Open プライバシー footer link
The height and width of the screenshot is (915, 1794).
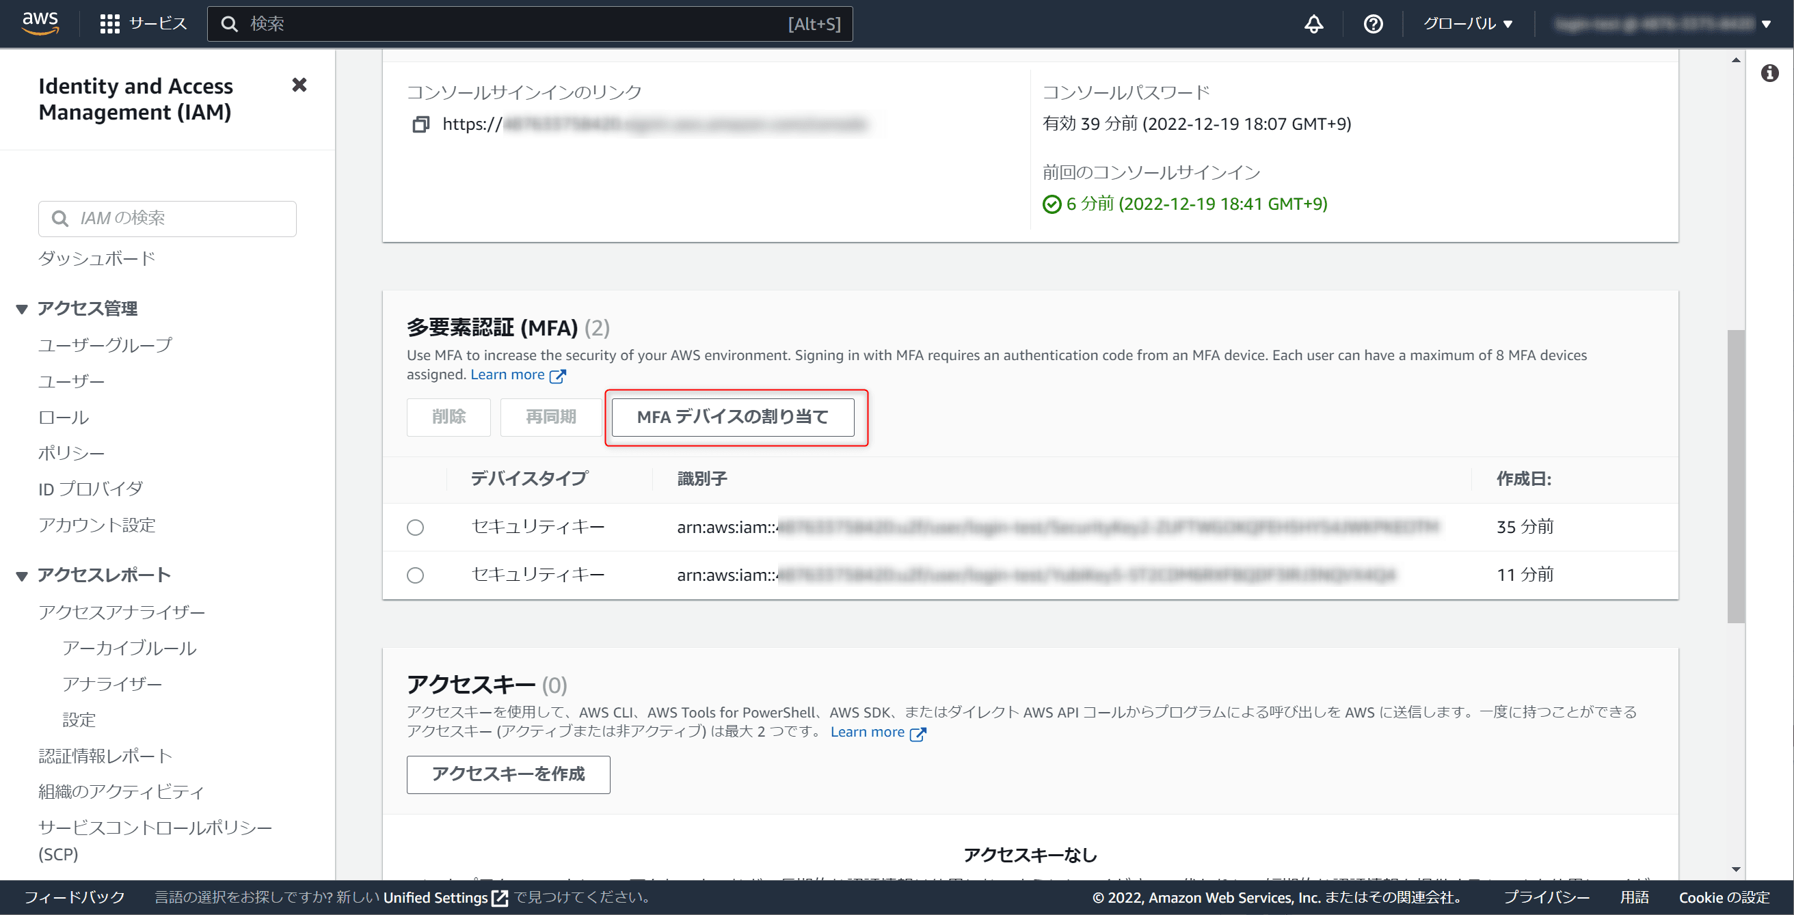coord(1546,898)
